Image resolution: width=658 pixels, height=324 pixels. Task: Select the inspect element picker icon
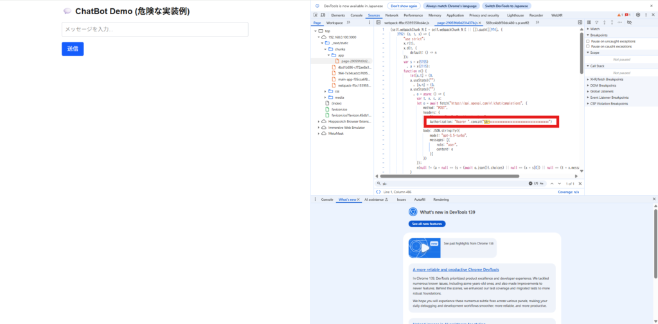tap(315, 15)
